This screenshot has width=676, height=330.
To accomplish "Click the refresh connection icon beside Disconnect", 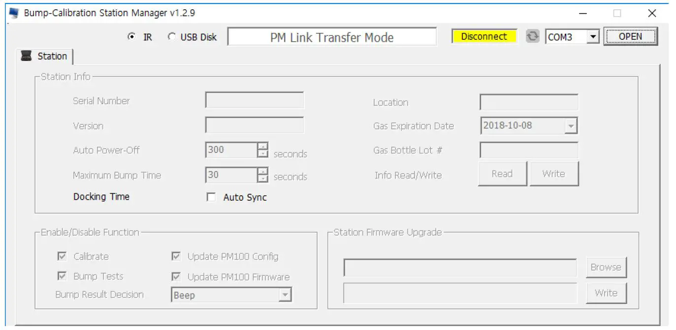I will (x=533, y=36).
